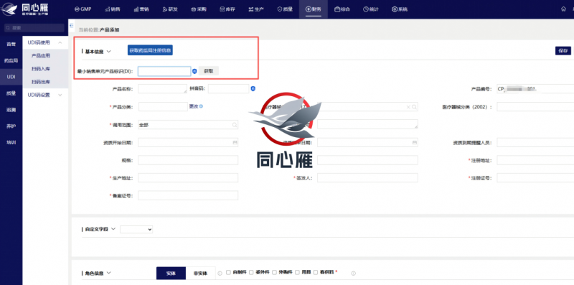Click the 获取药监局注册信息 button

pos(150,50)
